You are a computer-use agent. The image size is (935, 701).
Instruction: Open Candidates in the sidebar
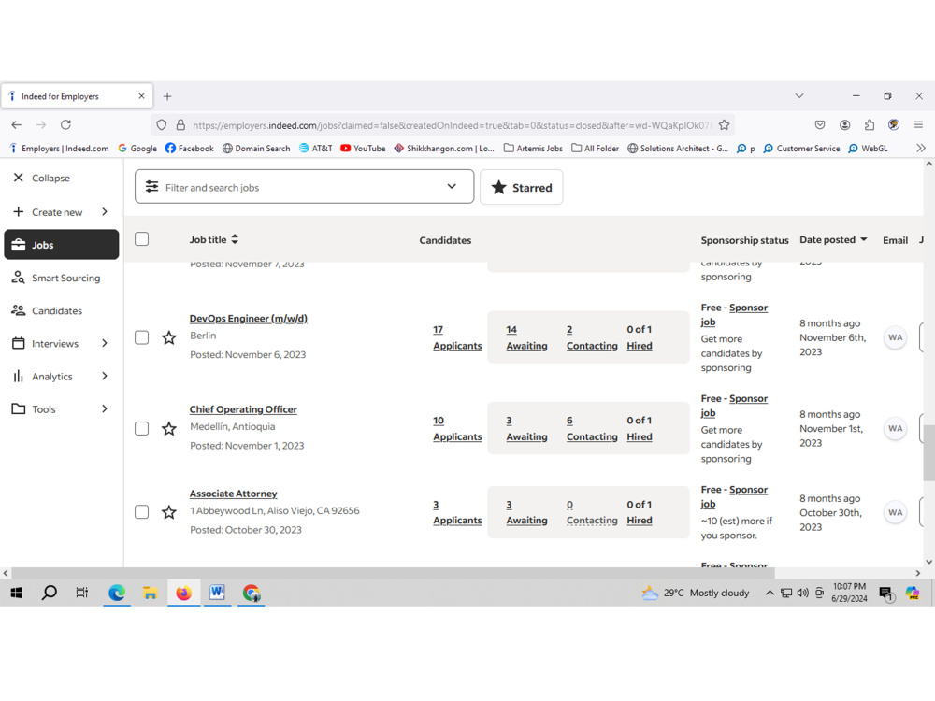coord(47,310)
